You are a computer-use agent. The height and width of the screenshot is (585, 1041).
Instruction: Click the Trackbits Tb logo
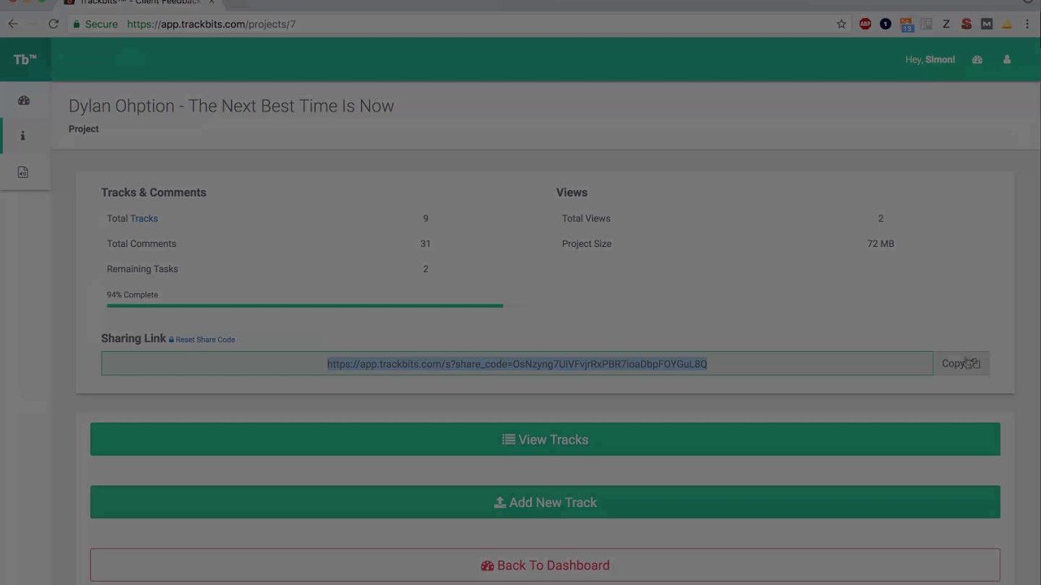pos(24,59)
